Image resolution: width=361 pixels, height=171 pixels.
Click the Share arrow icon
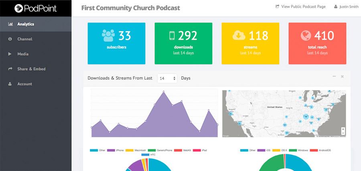pos(10,69)
